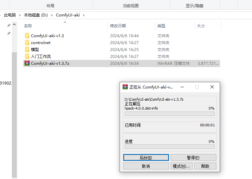Viewport: 252px width, 179px height.
Task: Open 模式(M)... options in the extraction dialog
Action: pos(182,166)
